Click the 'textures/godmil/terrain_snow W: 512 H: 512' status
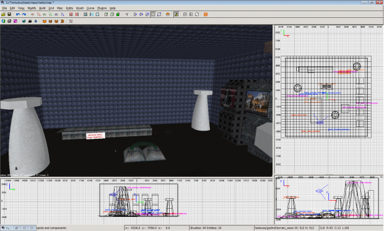Screen dimensions: 384x231 click(284, 228)
